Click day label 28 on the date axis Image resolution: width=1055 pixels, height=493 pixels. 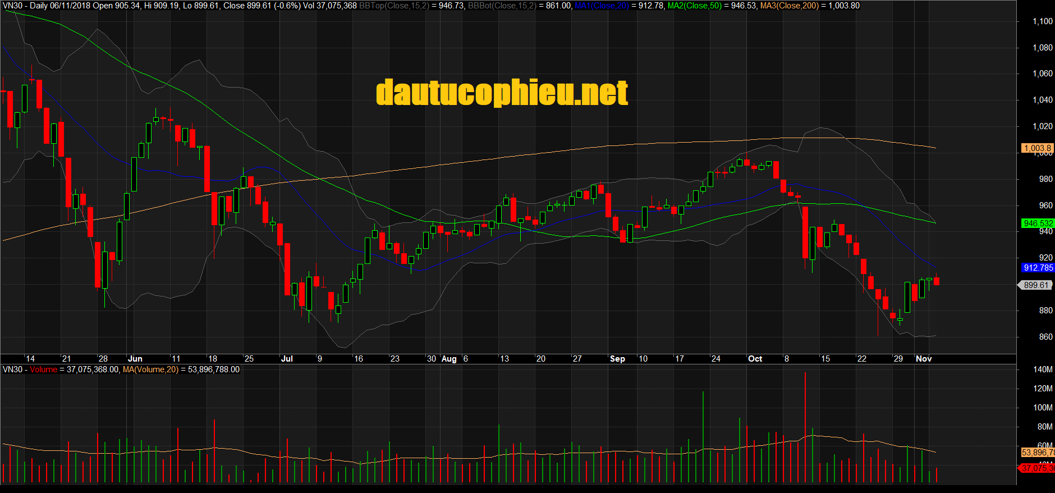103,359
